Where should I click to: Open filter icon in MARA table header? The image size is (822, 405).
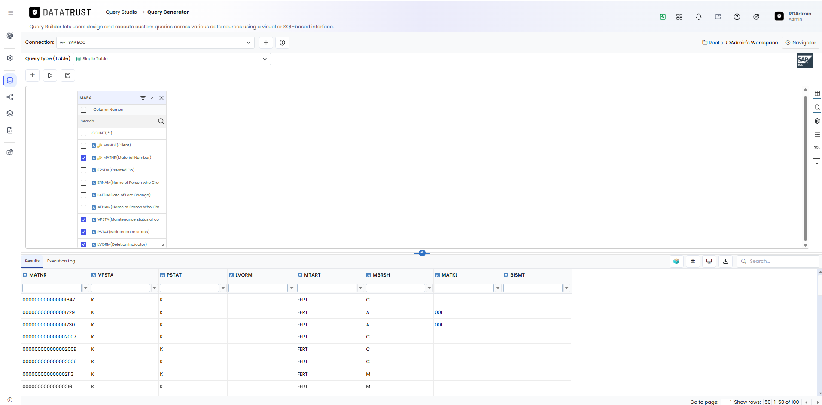point(143,98)
